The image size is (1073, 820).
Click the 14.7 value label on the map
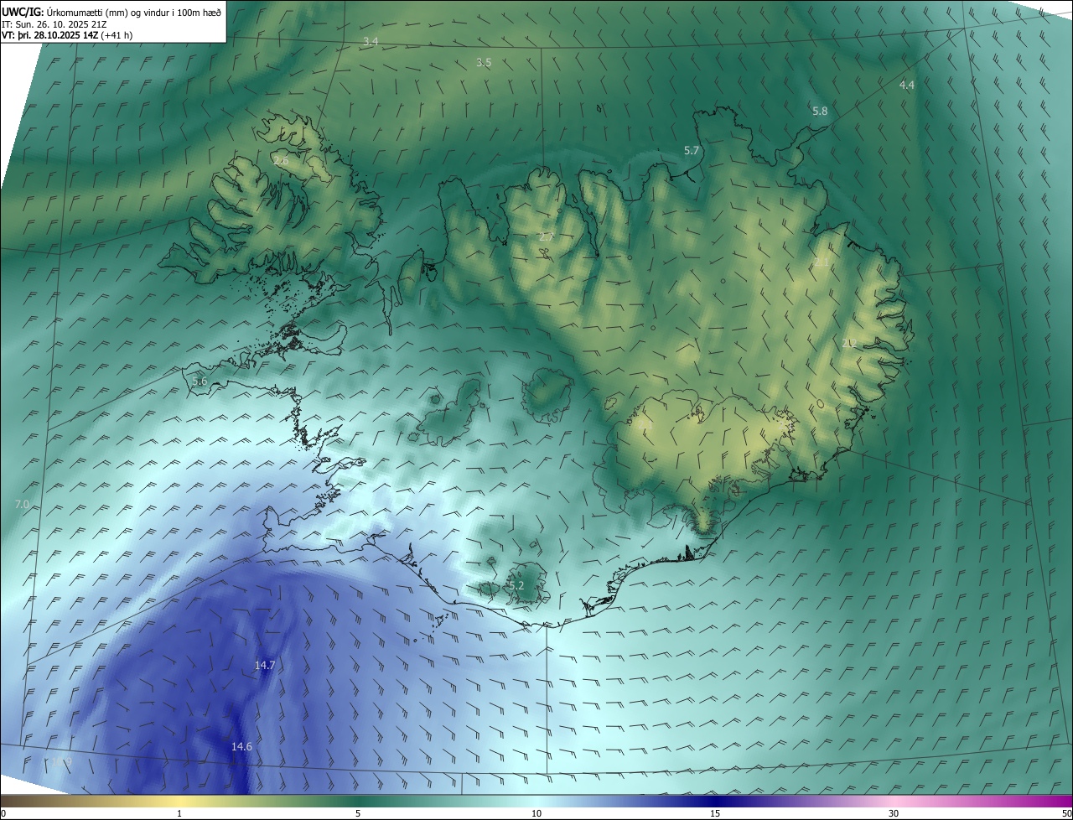point(265,665)
